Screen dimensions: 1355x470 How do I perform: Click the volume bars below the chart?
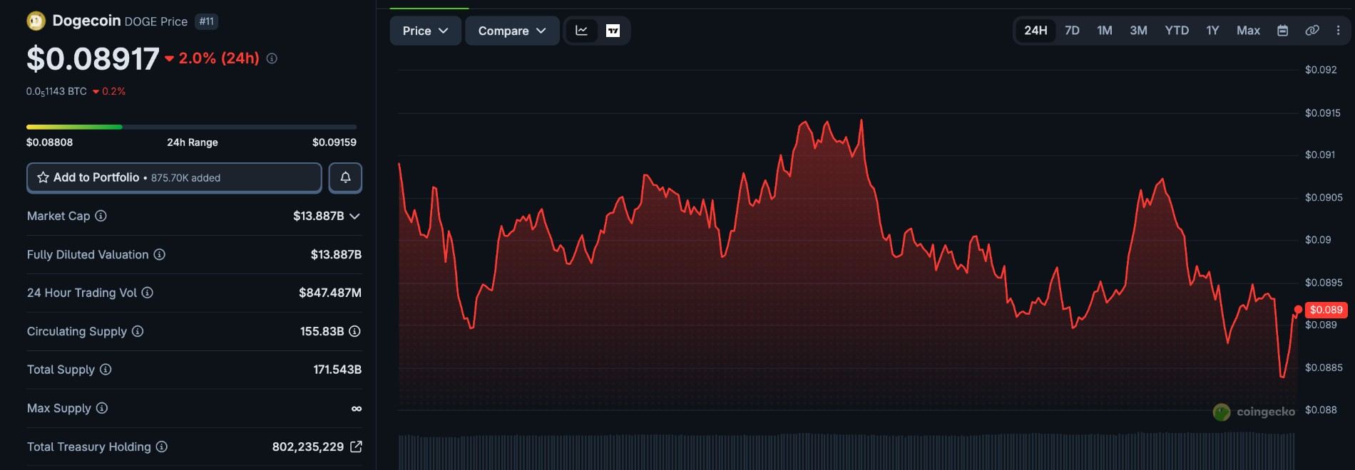pyautogui.click(x=847, y=451)
